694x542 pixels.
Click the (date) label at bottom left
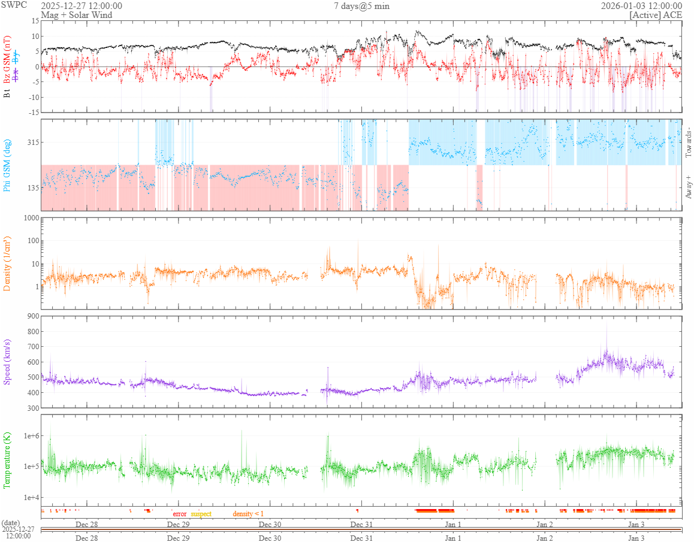coord(10,523)
